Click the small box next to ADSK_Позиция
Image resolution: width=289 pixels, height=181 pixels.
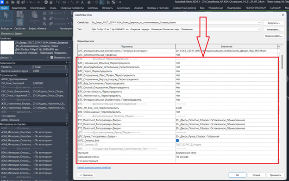(x=67, y=120)
